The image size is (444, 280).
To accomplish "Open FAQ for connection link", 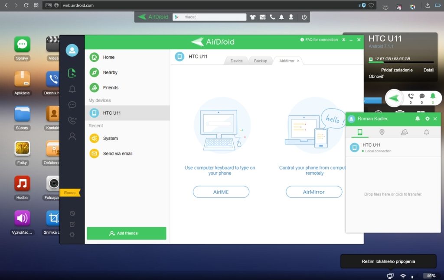I will [319, 40].
